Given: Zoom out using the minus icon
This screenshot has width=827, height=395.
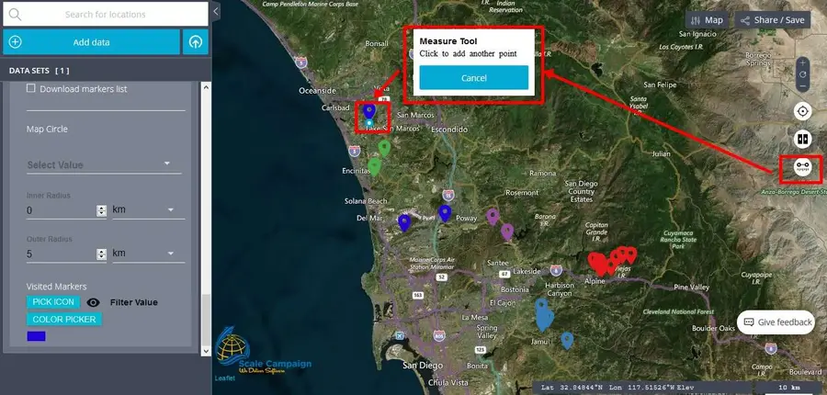Looking at the screenshot, I should click(x=802, y=86).
